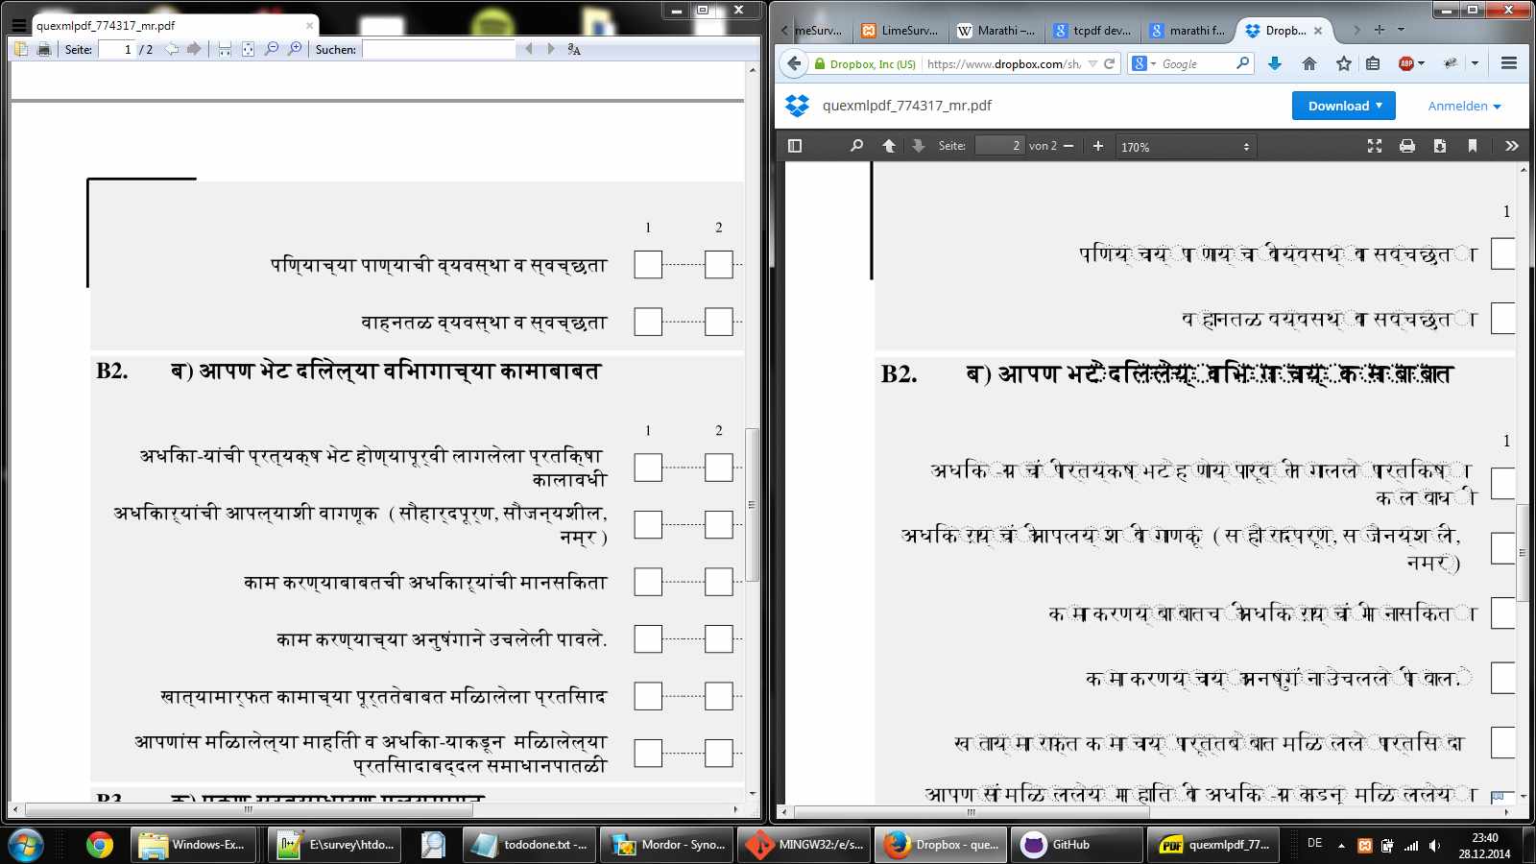Switch to tododone.txt taskbar window
The height and width of the screenshot is (864, 1536).
pyautogui.click(x=529, y=845)
